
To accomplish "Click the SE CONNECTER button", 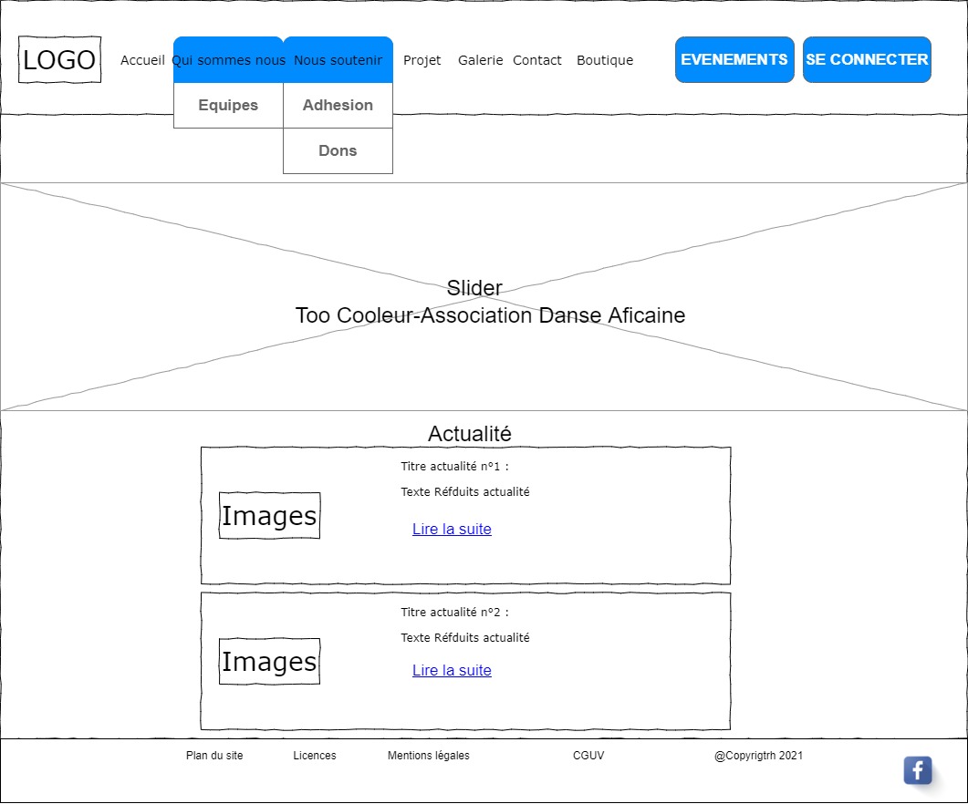I will click(x=867, y=59).
